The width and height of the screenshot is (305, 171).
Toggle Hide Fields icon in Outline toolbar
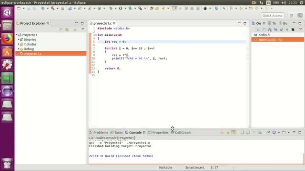[x=275, y=29]
